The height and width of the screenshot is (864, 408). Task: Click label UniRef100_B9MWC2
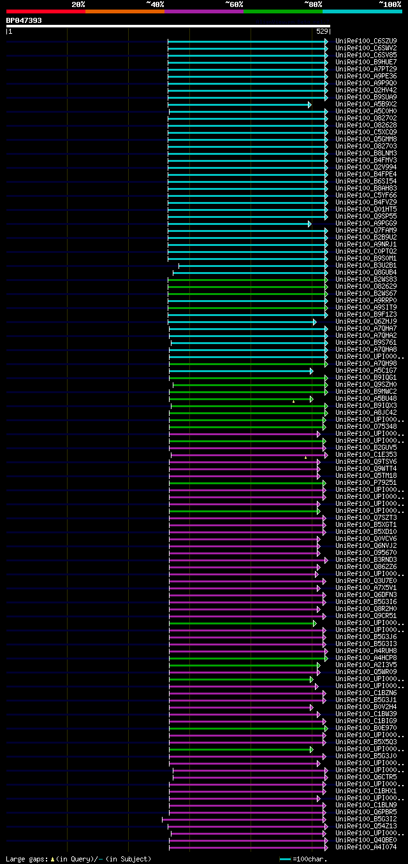[x=366, y=391]
